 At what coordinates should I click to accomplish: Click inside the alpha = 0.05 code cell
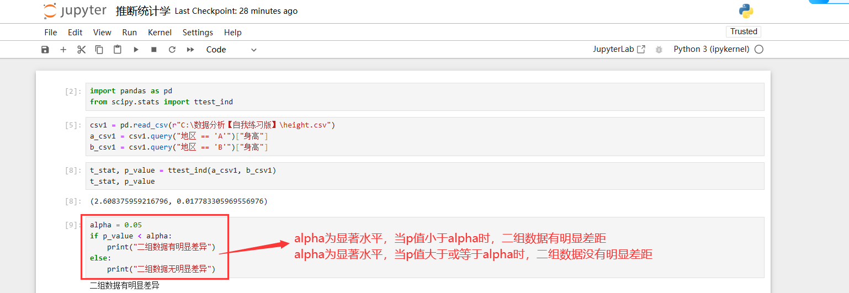click(x=424, y=247)
